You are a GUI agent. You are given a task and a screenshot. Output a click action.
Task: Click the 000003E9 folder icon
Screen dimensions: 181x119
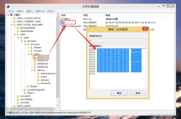click(35, 64)
